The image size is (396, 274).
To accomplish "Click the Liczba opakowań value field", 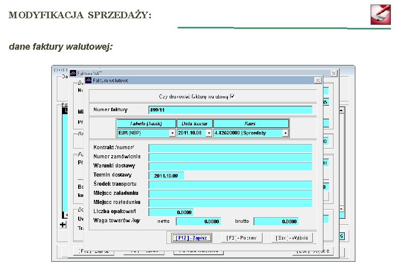I will pos(171,212).
